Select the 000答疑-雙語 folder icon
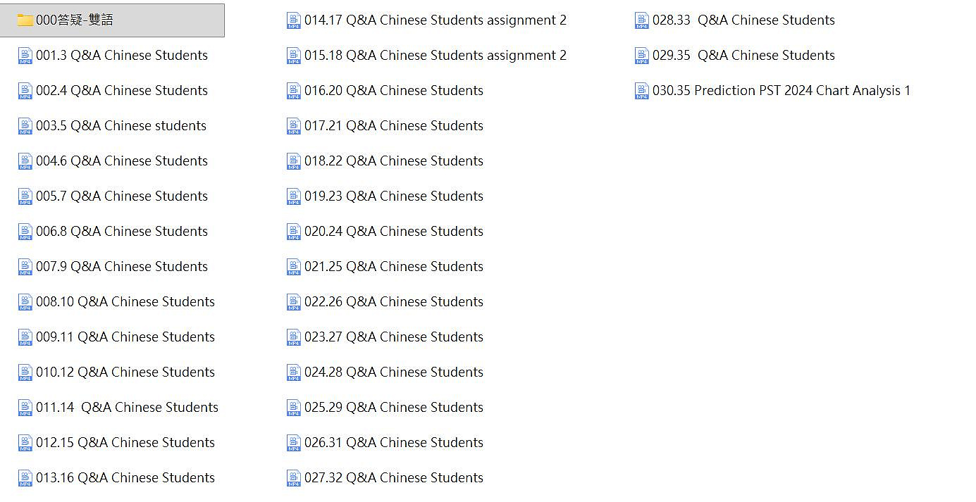The height and width of the screenshot is (502, 976). pyautogui.click(x=25, y=20)
